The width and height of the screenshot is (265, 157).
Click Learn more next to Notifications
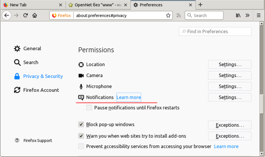129,97
